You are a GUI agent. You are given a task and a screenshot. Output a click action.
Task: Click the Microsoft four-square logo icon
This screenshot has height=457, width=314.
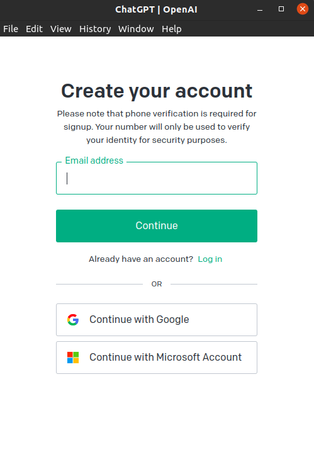pos(73,358)
